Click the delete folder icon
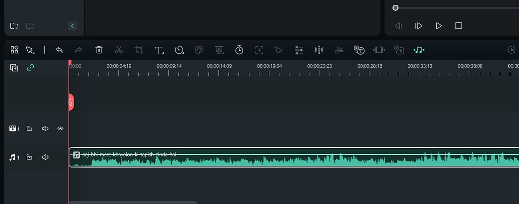Image resolution: width=519 pixels, height=204 pixels. (30, 26)
